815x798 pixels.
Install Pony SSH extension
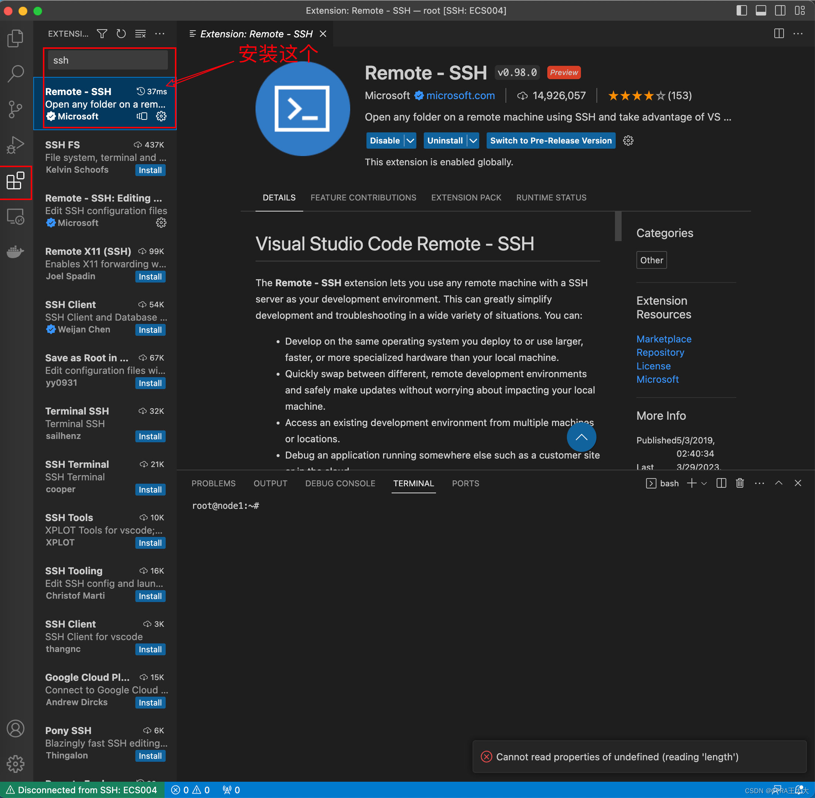(x=150, y=756)
